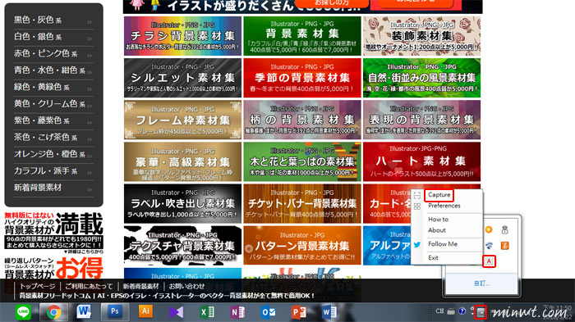Screen dimensions: 575x322
Task: Open the パターン背景素材集 banner
Action: pyautogui.click(x=302, y=246)
